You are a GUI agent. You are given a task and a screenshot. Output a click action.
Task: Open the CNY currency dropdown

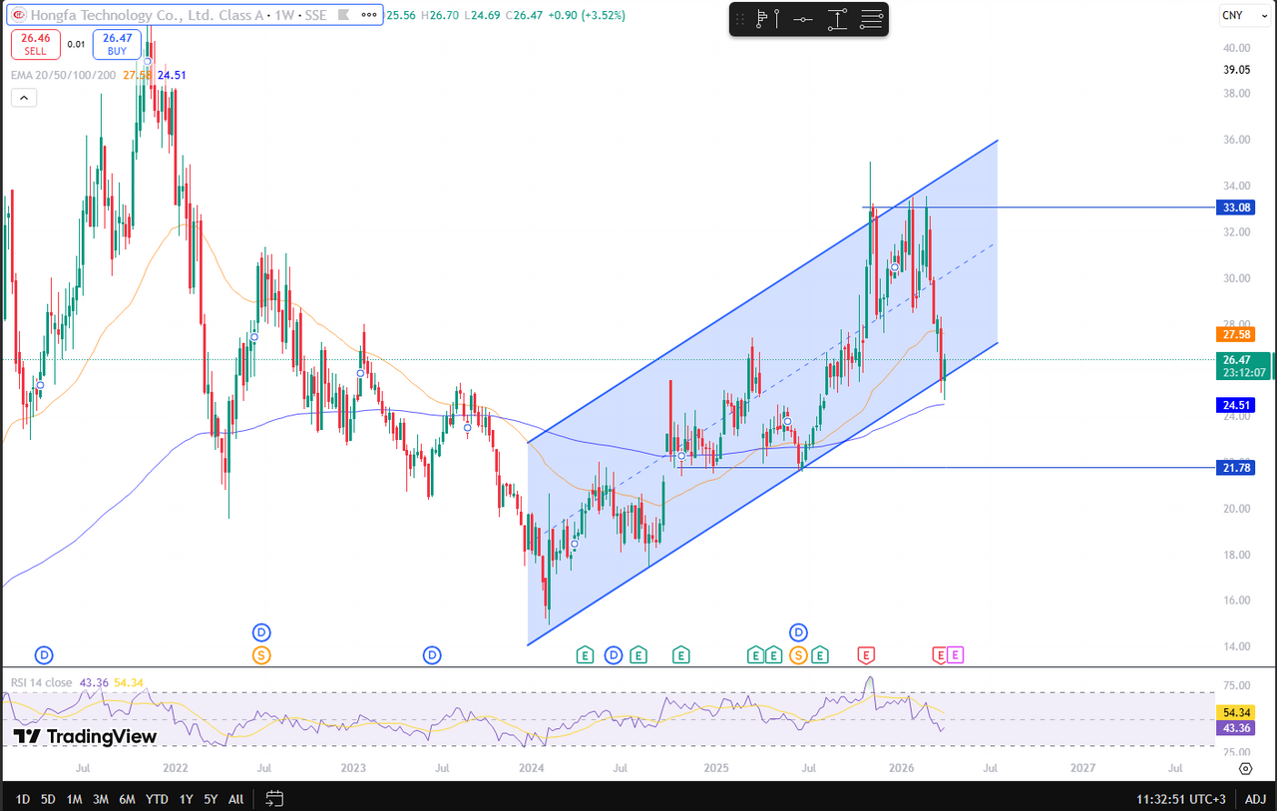click(x=1233, y=15)
